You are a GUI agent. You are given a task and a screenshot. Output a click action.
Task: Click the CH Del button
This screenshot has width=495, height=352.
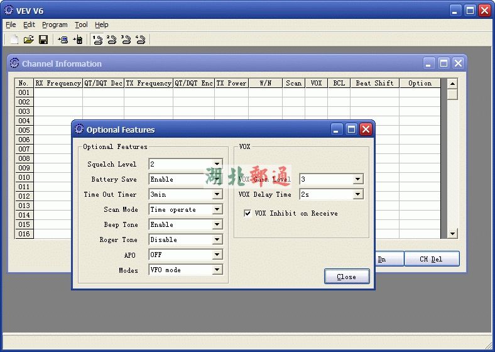point(431,259)
